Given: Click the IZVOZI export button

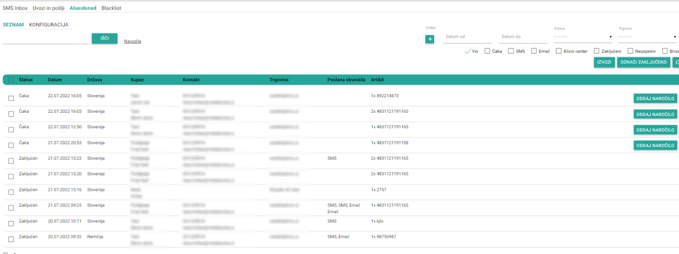Looking at the screenshot, I should coord(604,62).
